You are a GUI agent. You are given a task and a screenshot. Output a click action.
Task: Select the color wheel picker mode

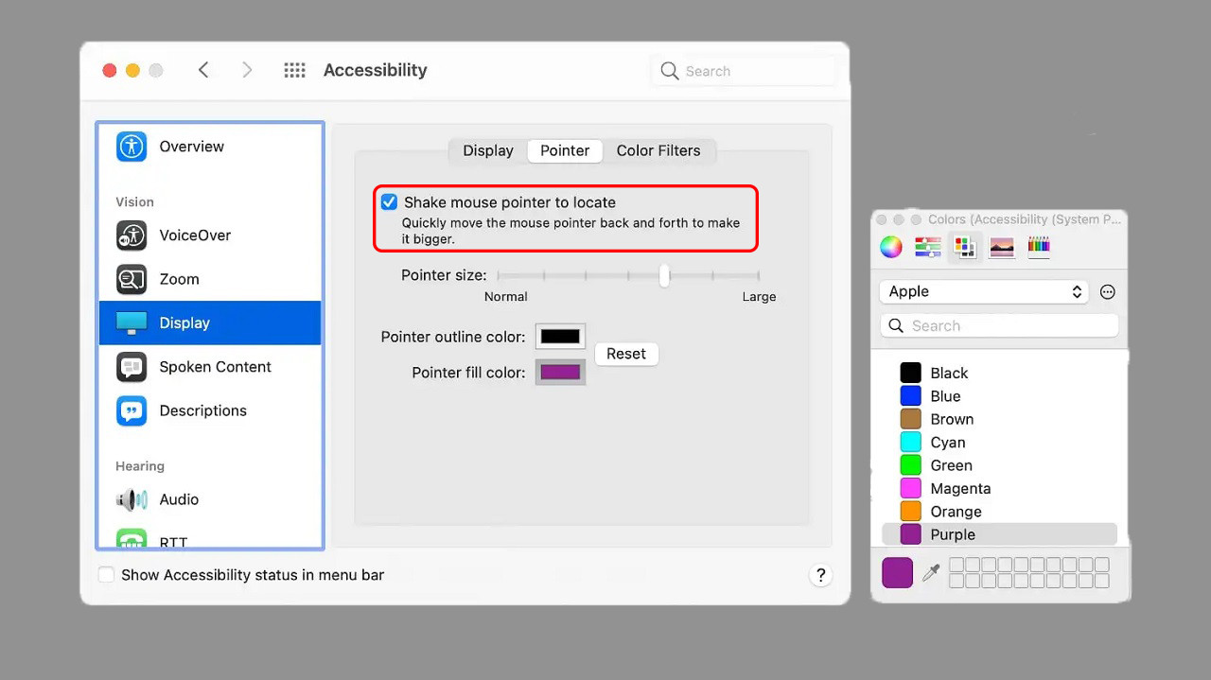[x=891, y=247]
